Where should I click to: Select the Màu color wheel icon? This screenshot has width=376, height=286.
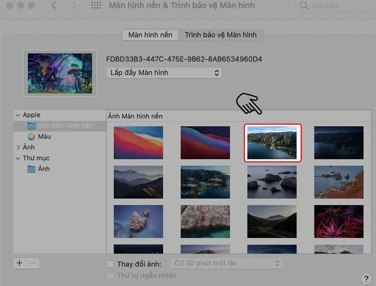pos(31,137)
